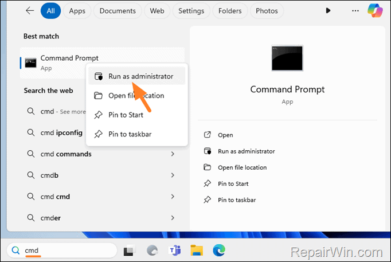Viewport: 391px width, 262px height.
Task: Open the three-dot options menu
Action: (355, 11)
